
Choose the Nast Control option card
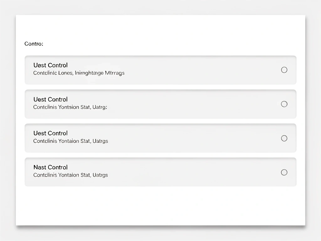[x=160, y=172]
